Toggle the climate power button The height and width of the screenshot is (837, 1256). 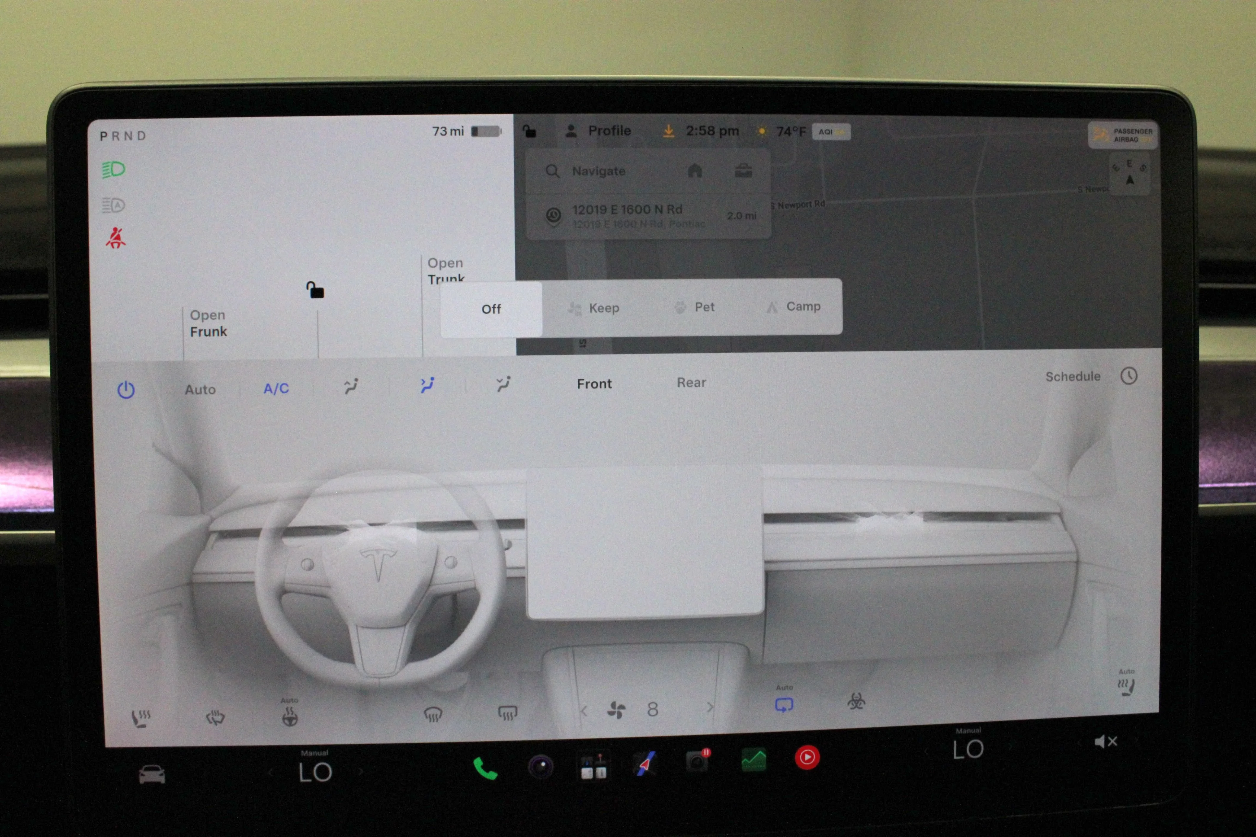pos(126,390)
